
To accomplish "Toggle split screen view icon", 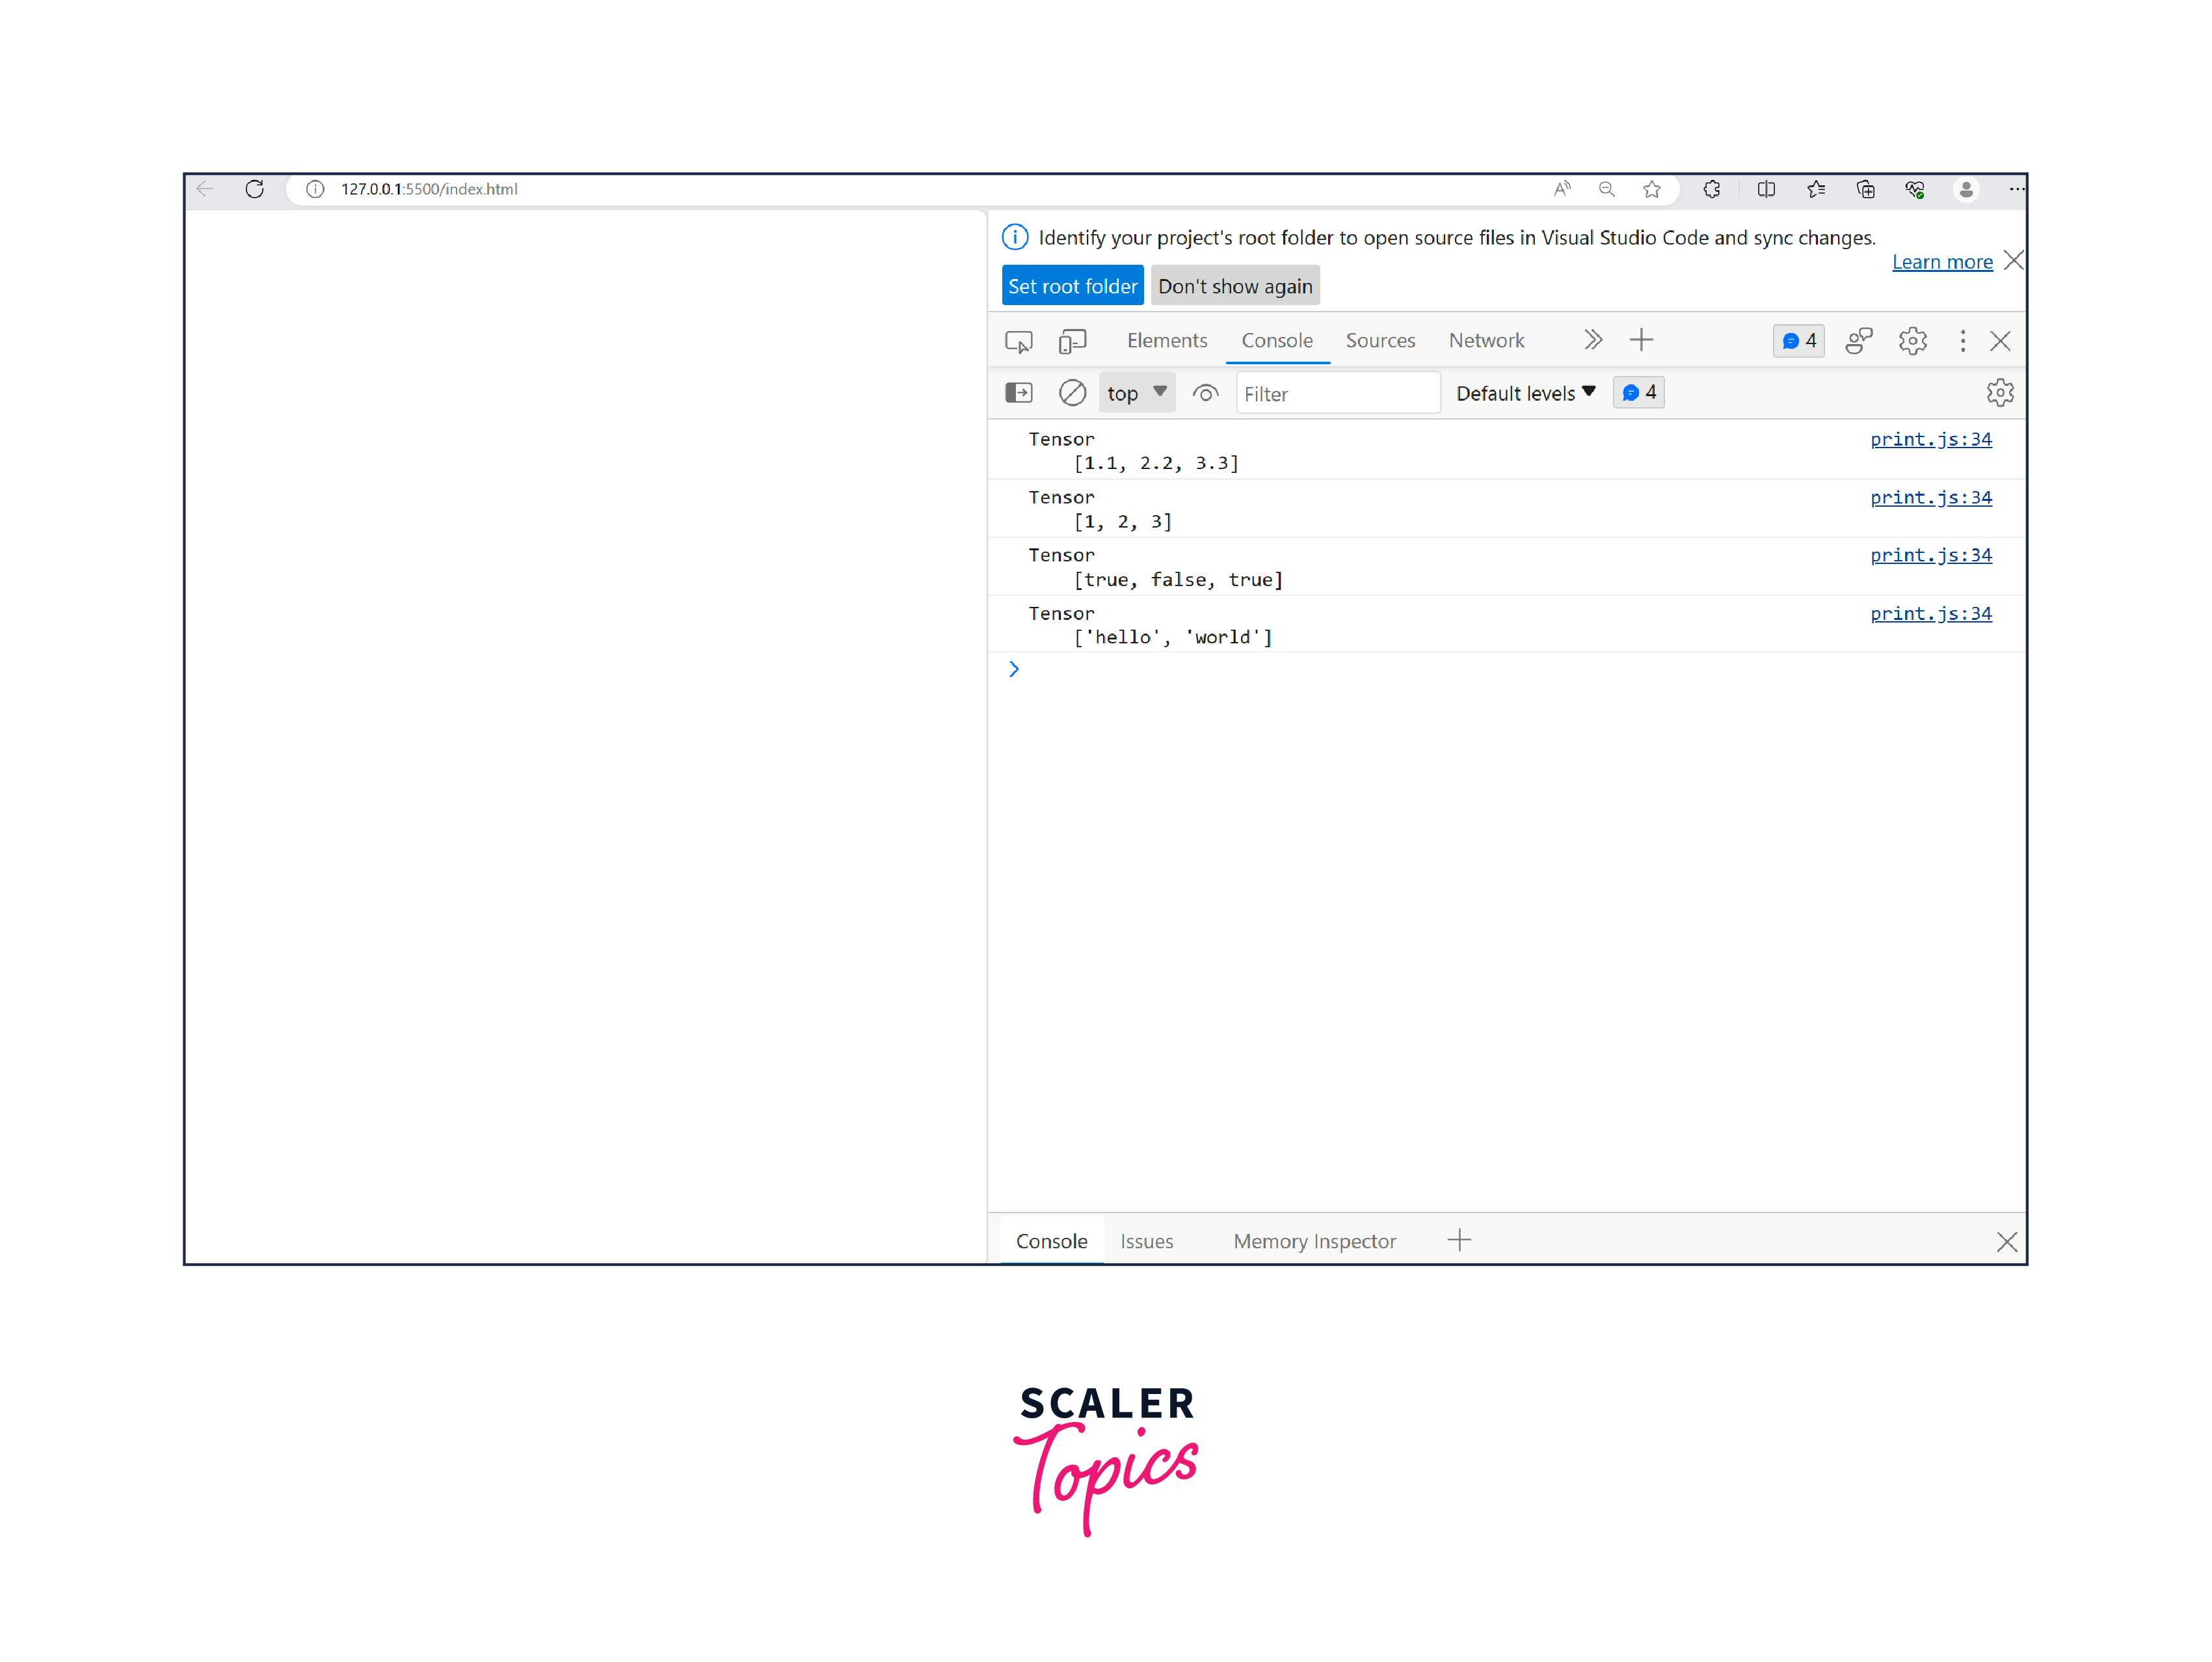I will click(x=1766, y=189).
